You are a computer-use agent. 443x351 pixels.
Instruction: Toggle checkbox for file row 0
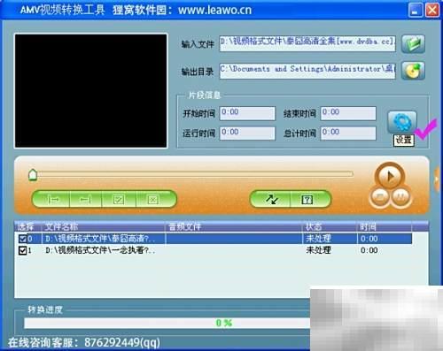click(x=22, y=239)
